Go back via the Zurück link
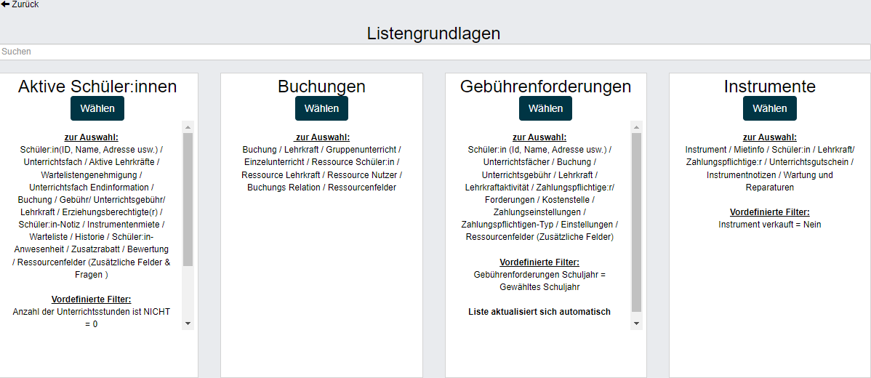This screenshot has width=871, height=378. (x=20, y=4)
